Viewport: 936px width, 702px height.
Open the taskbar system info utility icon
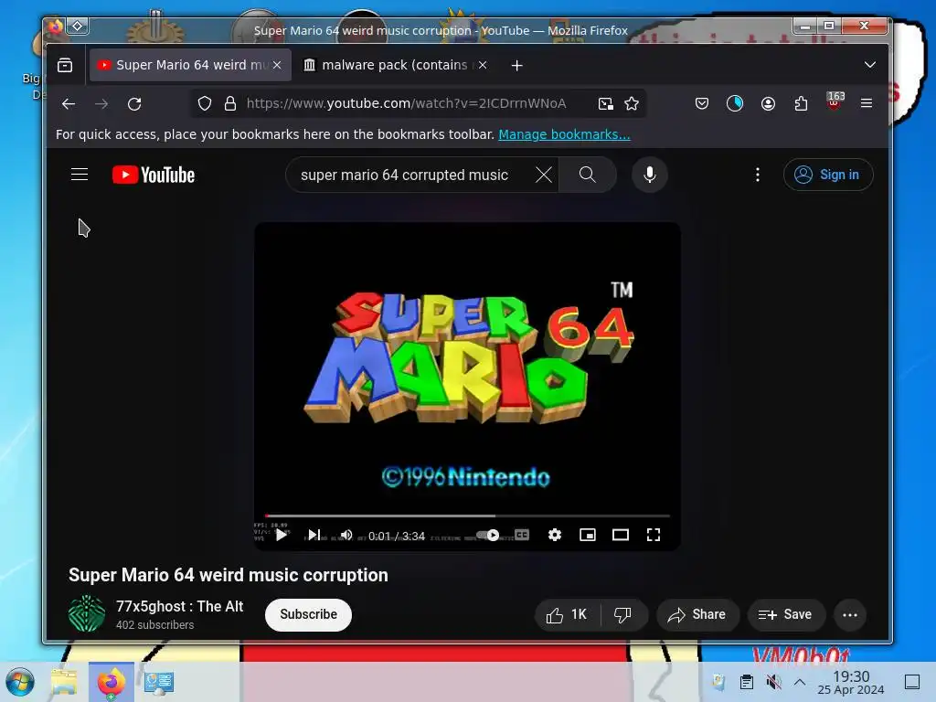(x=159, y=682)
